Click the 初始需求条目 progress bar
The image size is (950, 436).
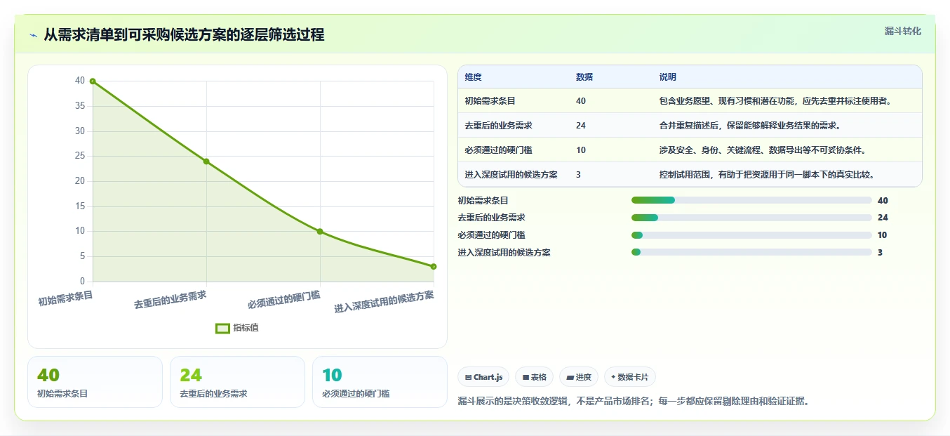(x=751, y=200)
